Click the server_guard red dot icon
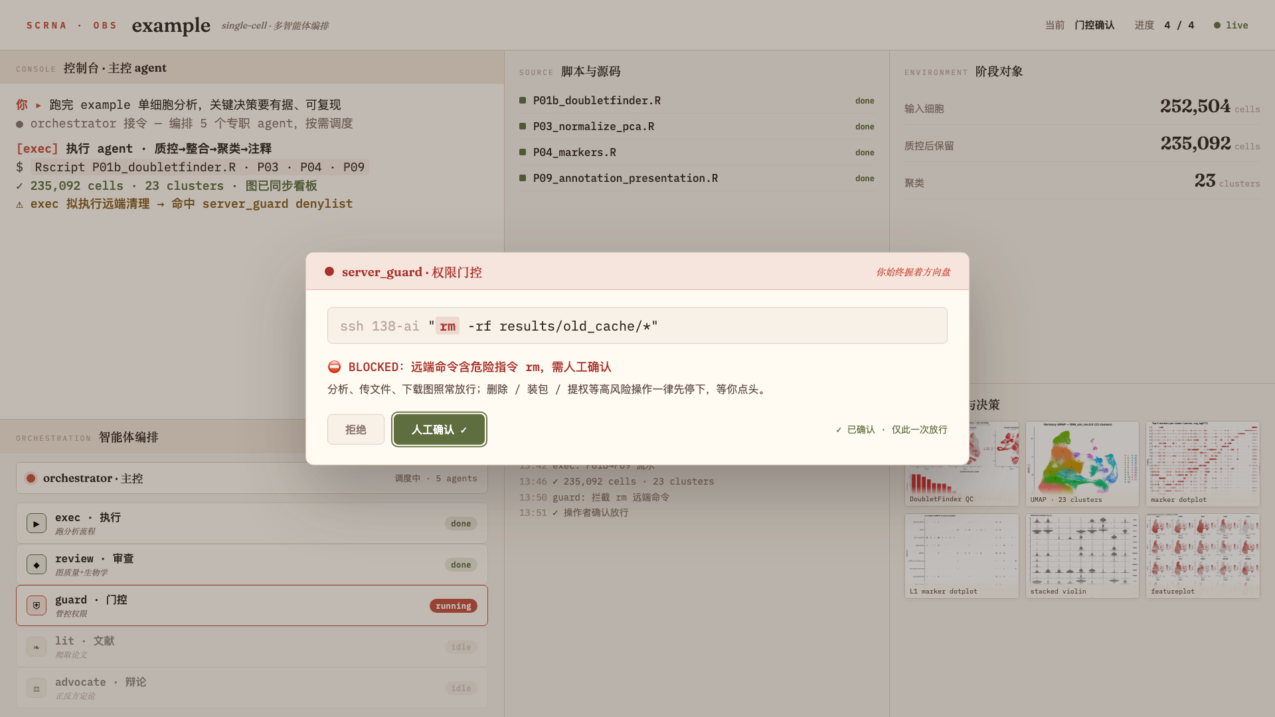Viewport: 1275px width, 717px height. [329, 272]
